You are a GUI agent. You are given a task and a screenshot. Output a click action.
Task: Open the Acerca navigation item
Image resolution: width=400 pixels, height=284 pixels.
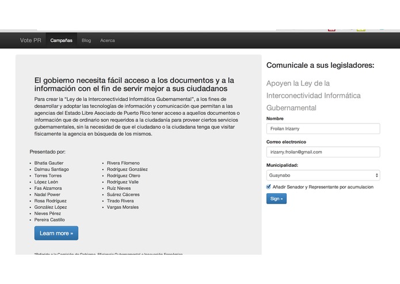pyautogui.click(x=108, y=40)
